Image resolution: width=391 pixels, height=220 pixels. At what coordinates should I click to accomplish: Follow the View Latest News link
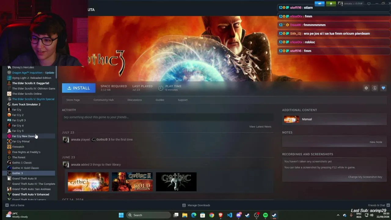260,127
